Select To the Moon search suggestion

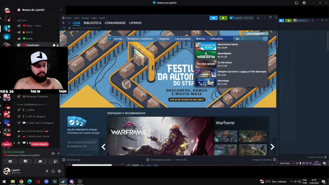click(x=231, y=64)
